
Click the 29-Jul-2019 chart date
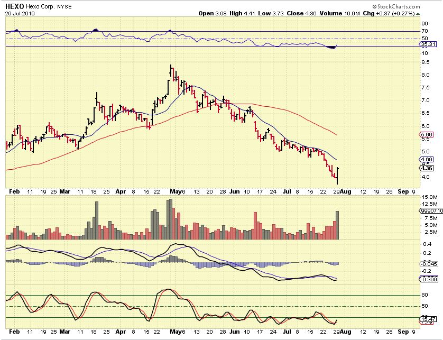pyautogui.click(x=20, y=13)
